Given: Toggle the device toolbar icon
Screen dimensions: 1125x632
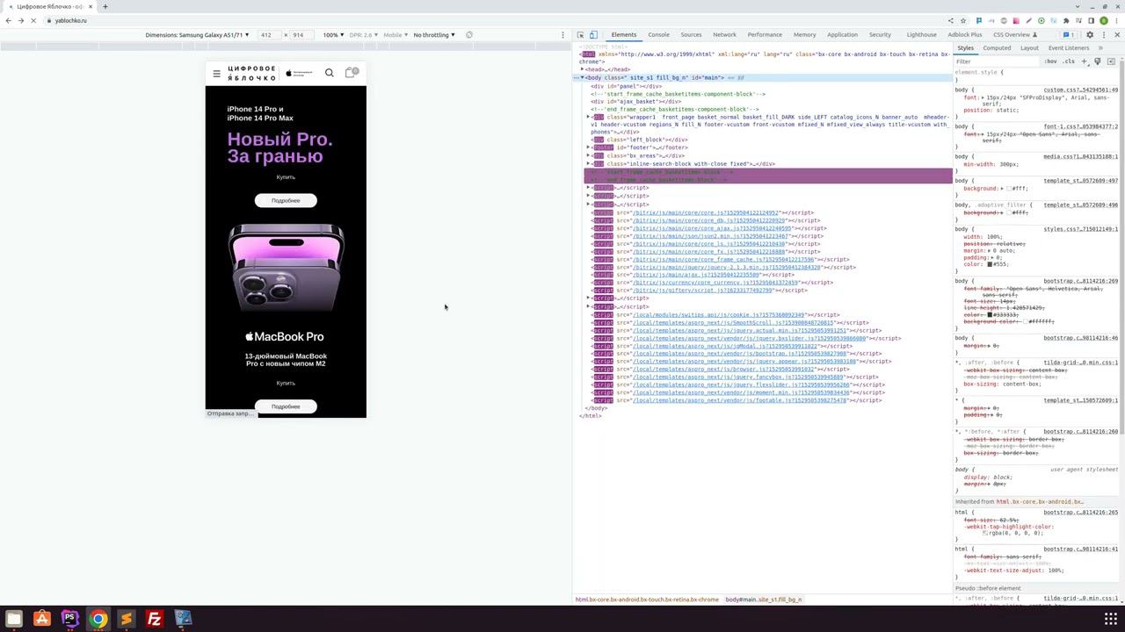Looking at the screenshot, I should click(x=593, y=35).
